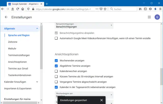Open Ansichtsoptionen in sidebar
The width and height of the screenshot is (163, 104).
(18, 62)
